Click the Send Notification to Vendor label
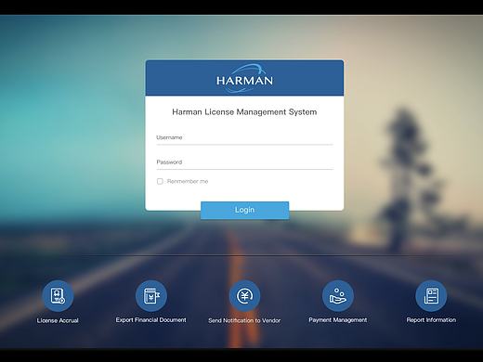The width and height of the screenshot is (483, 362). 244,320
